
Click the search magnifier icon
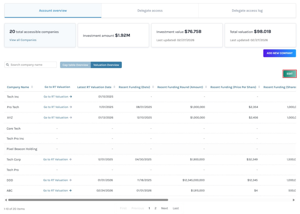(8, 65)
